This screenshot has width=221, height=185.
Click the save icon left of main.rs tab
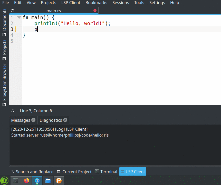pos(12,11)
